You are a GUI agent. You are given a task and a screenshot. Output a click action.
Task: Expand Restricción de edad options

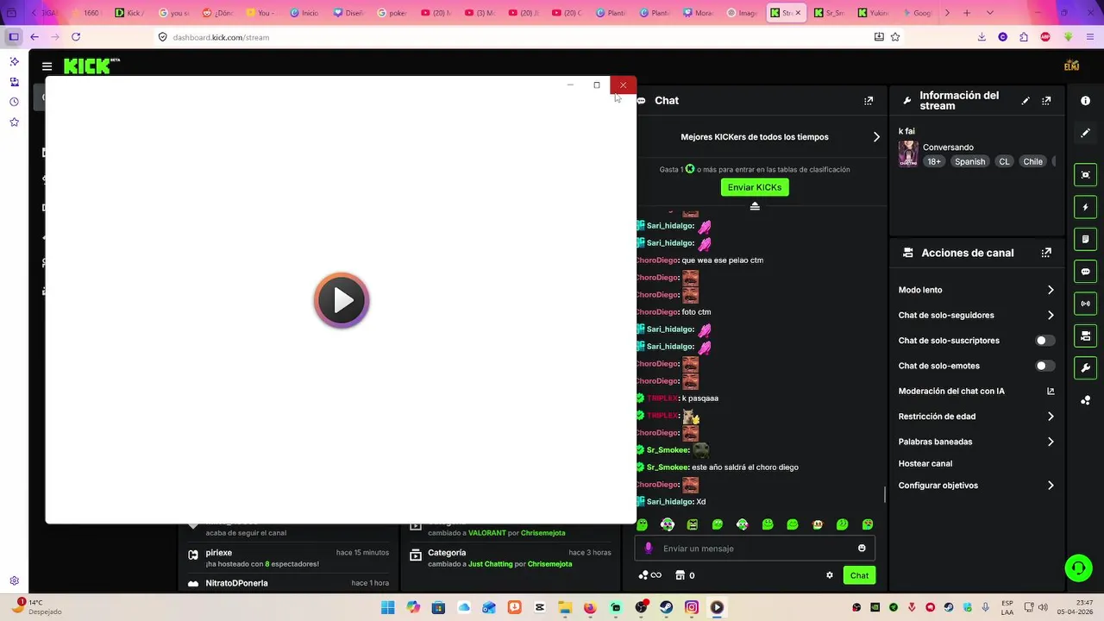tap(1051, 417)
